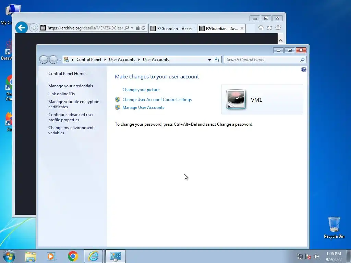Screen dimensions: 351x263
Task: Open Configure advanced user profile properties
Action: click(71, 117)
